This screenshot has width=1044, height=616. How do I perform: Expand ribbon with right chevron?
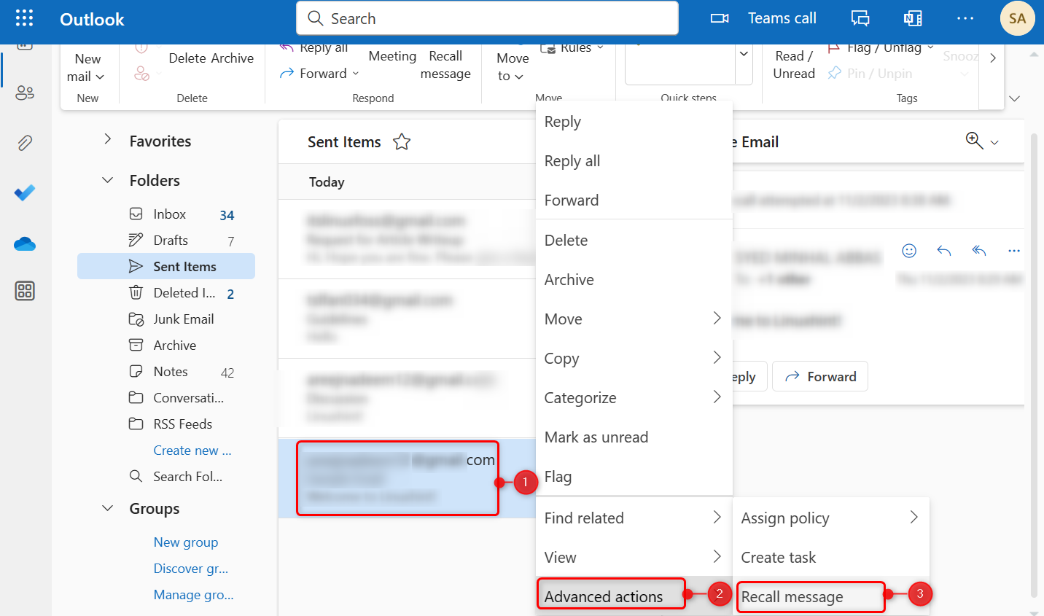tap(993, 58)
